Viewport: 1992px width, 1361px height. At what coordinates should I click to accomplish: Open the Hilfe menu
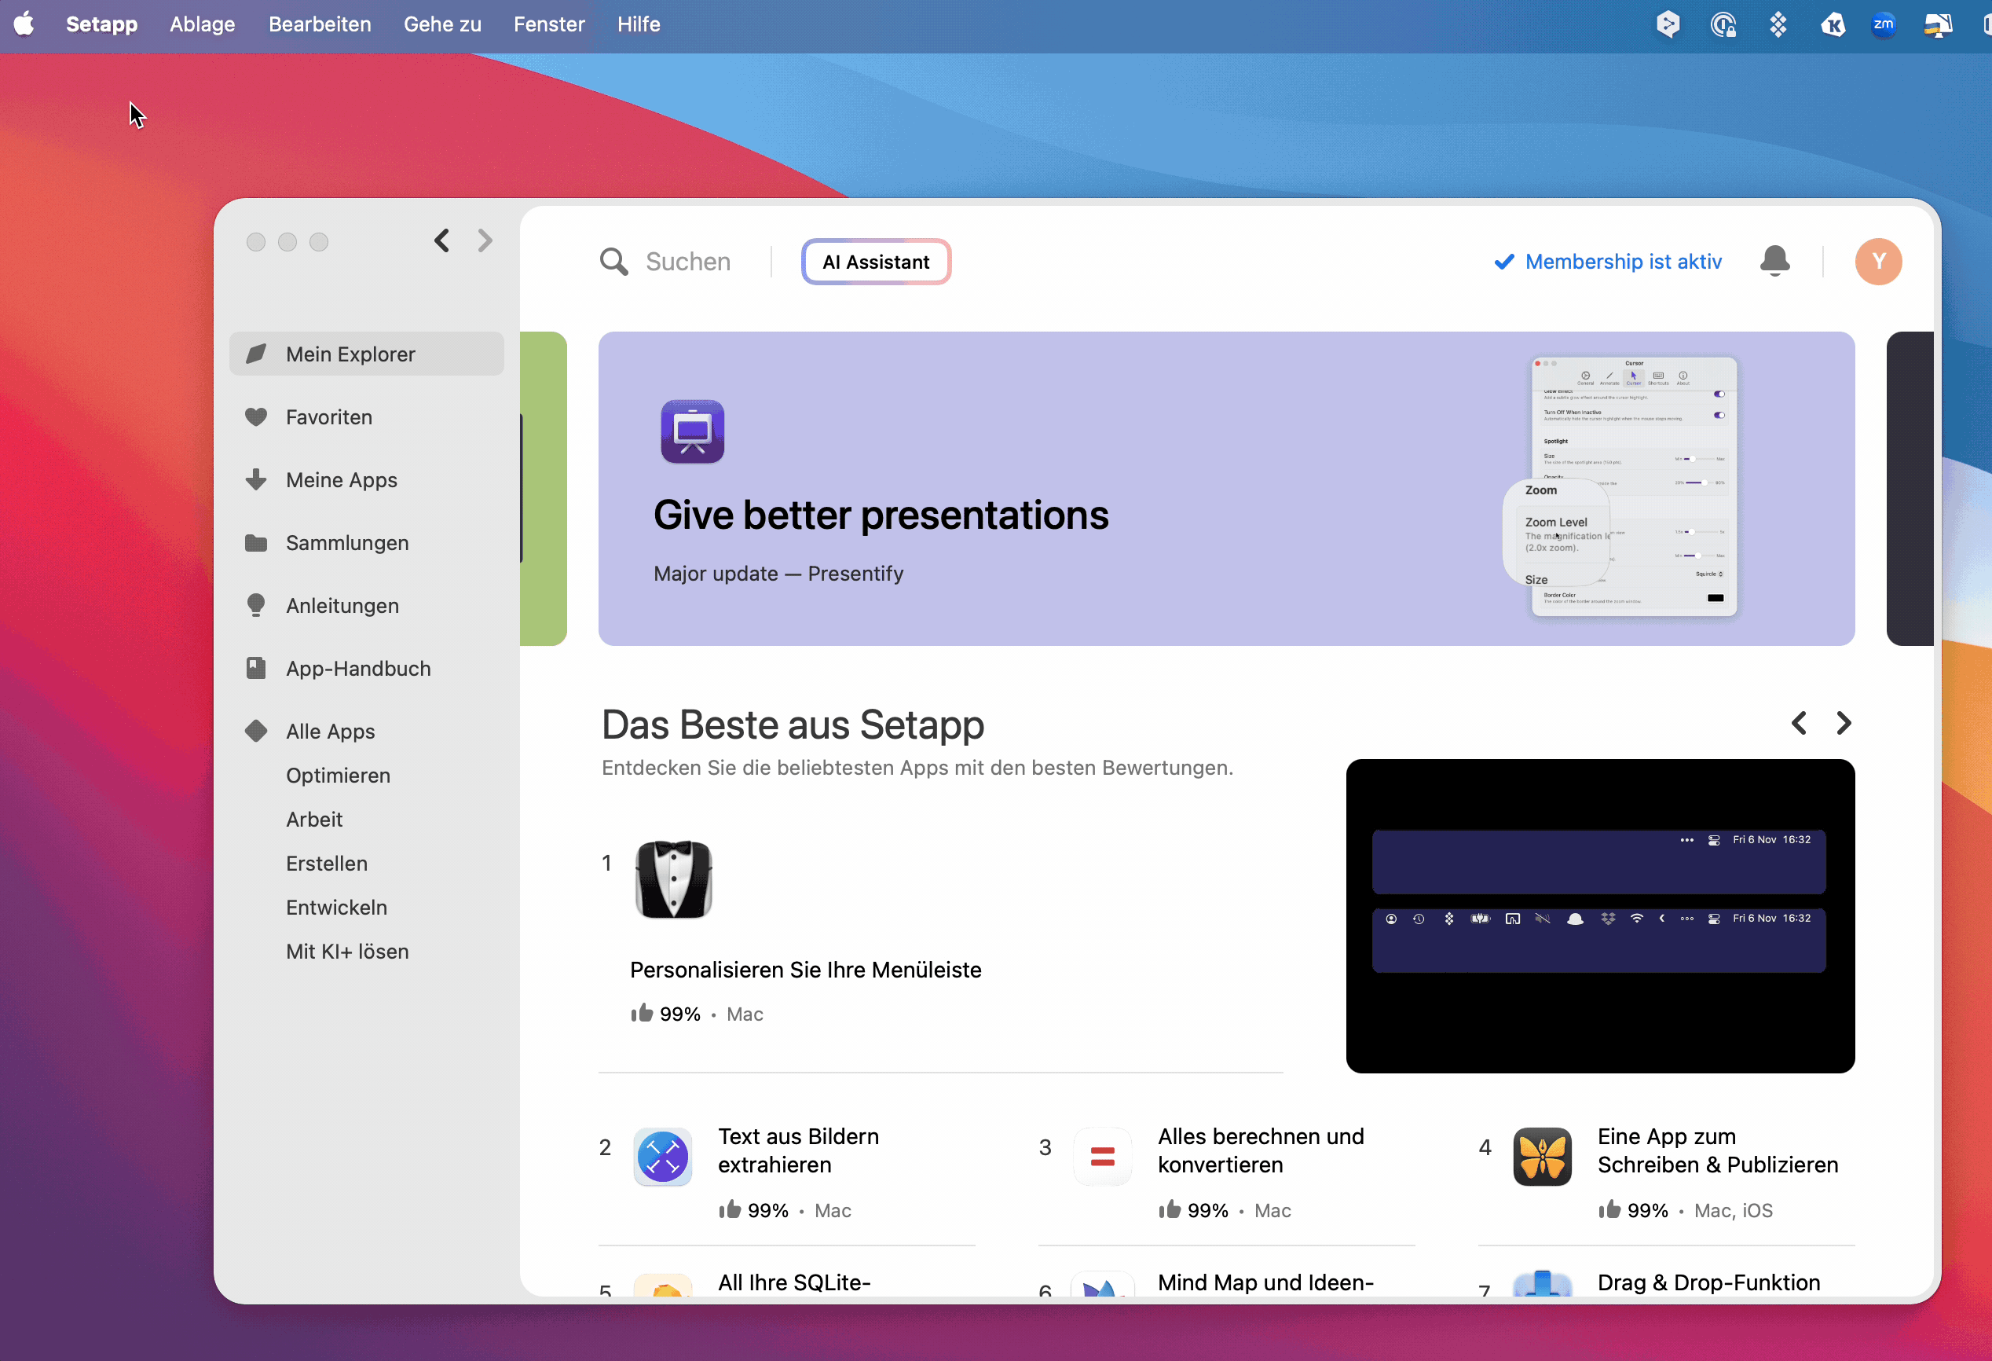pyautogui.click(x=639, y=24)
